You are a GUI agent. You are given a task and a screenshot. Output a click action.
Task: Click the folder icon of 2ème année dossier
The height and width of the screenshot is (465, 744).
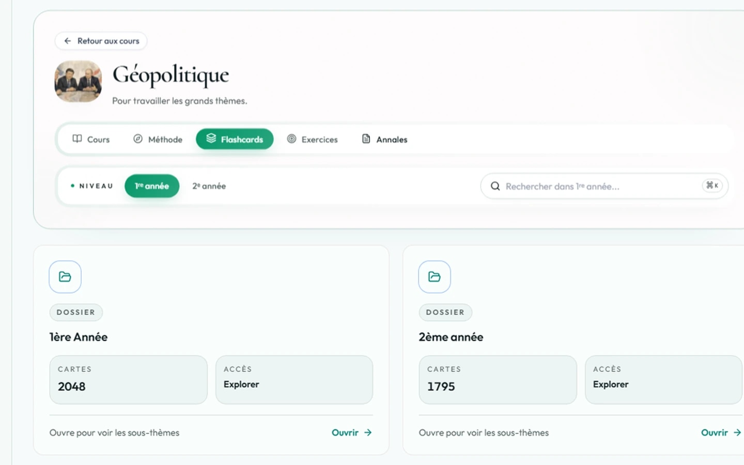click(x=435, y=277)
